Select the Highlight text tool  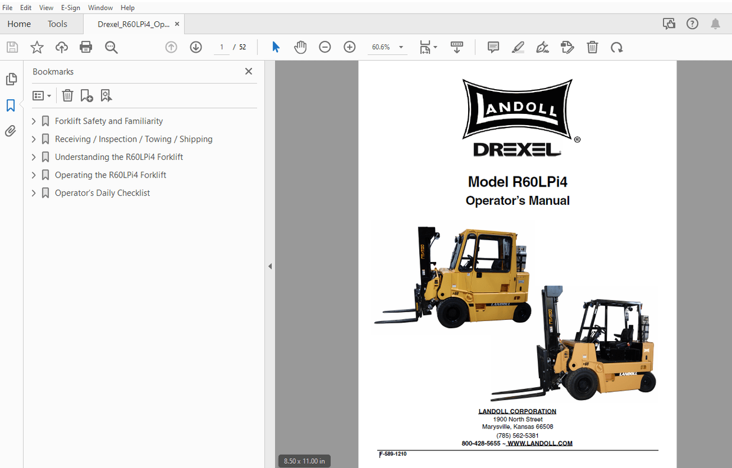pyautogui.click(x=518, y=47)
